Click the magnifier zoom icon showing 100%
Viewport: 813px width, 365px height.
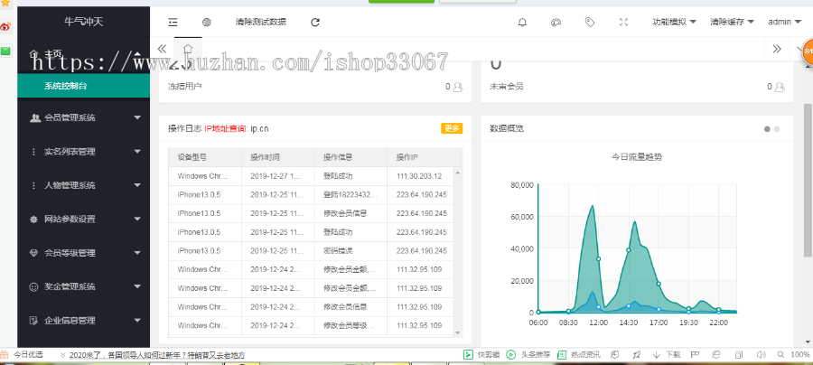click(780, 355)
